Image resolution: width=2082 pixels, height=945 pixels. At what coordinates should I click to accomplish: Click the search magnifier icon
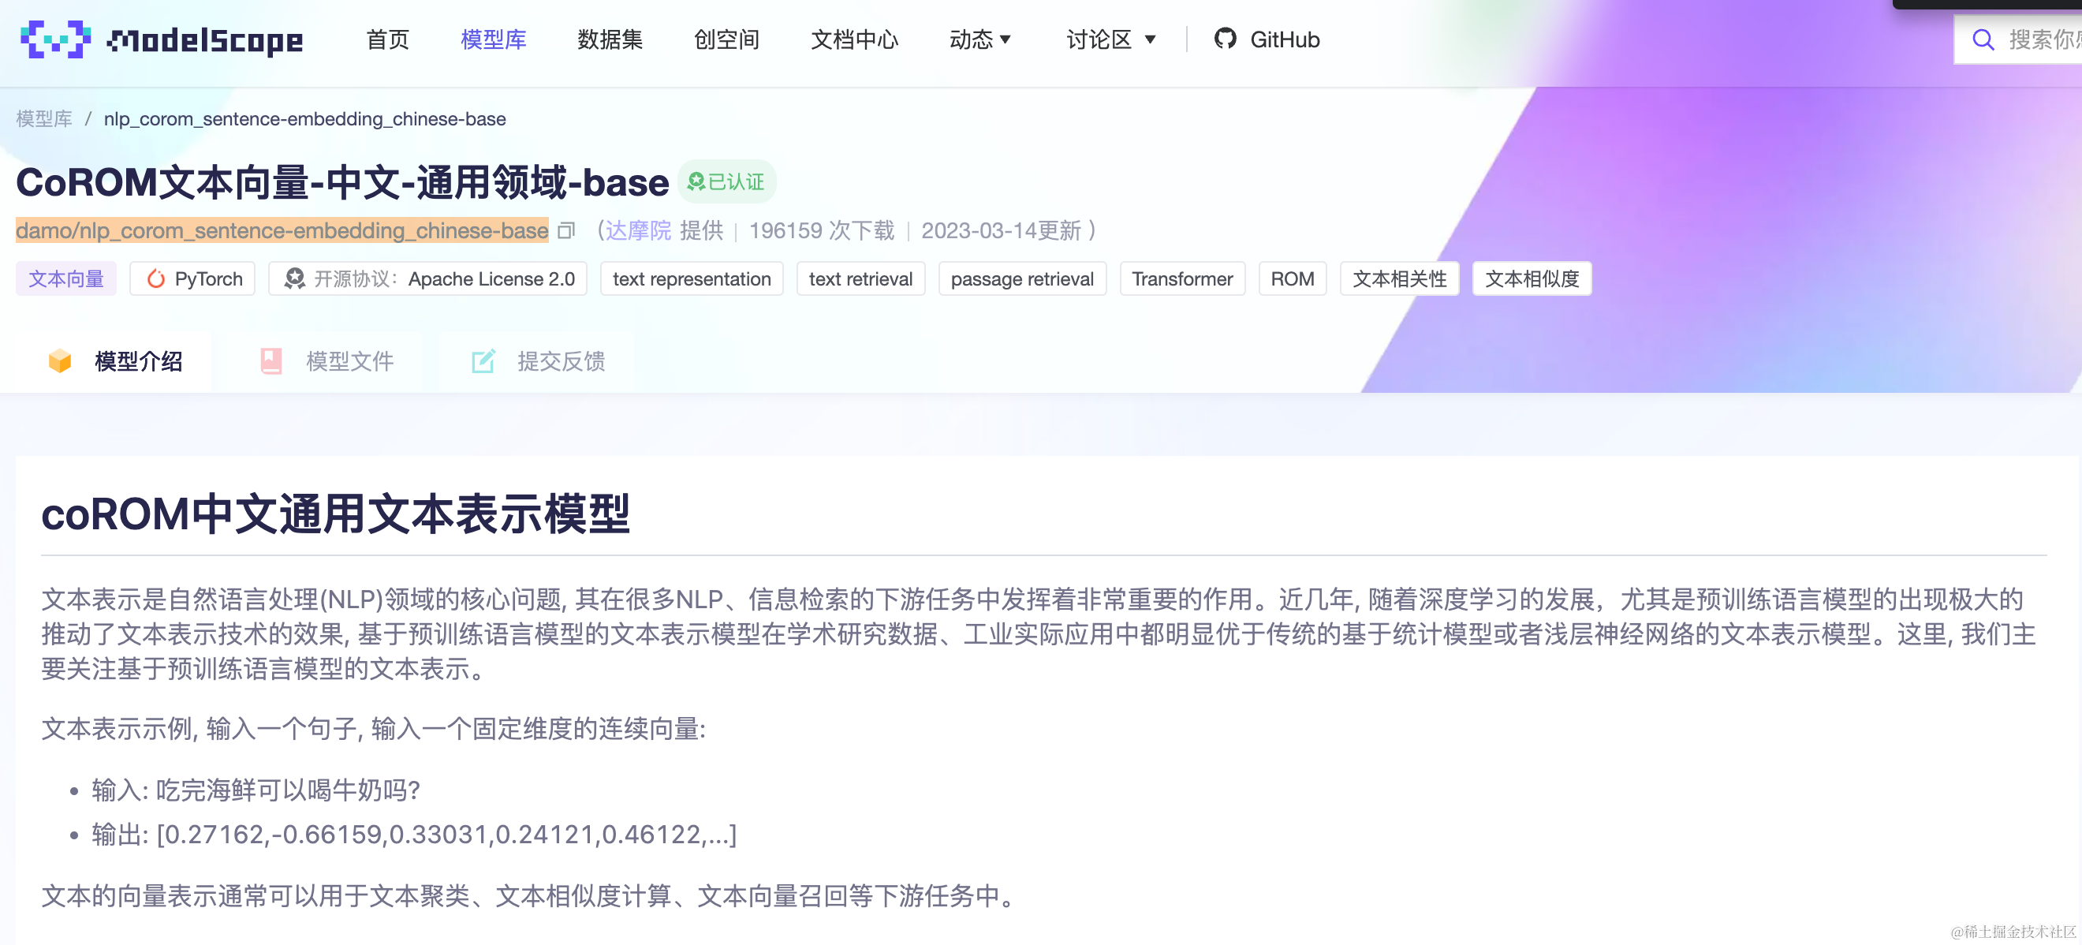[x=1982, y=39]
